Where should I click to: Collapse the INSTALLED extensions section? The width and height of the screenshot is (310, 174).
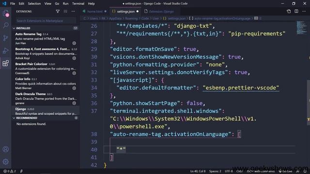coord(46,28)
